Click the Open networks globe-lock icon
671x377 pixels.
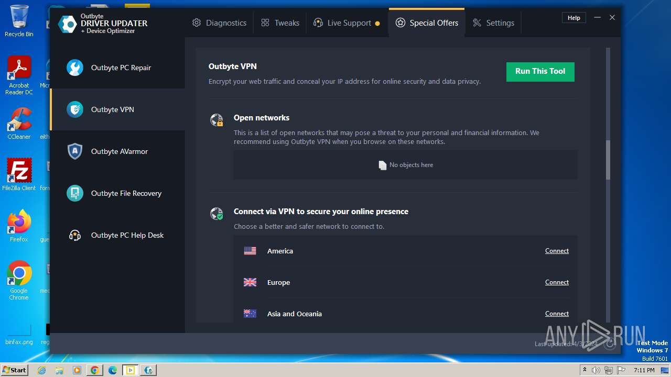tap(217, 120)
